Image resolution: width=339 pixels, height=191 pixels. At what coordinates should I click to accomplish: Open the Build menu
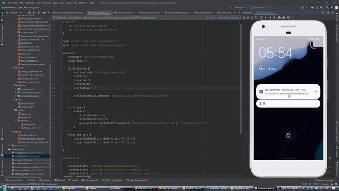click(56, 3)
